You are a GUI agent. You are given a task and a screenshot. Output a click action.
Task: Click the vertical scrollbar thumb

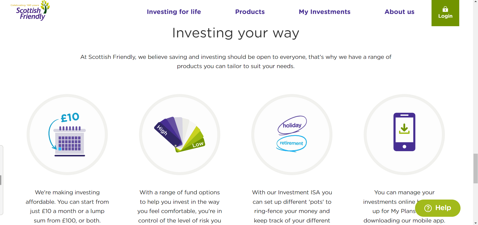[x=476, y=169]
